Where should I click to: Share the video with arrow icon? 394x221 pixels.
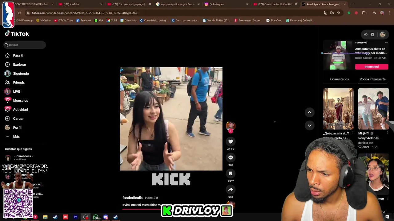(231, 189)
